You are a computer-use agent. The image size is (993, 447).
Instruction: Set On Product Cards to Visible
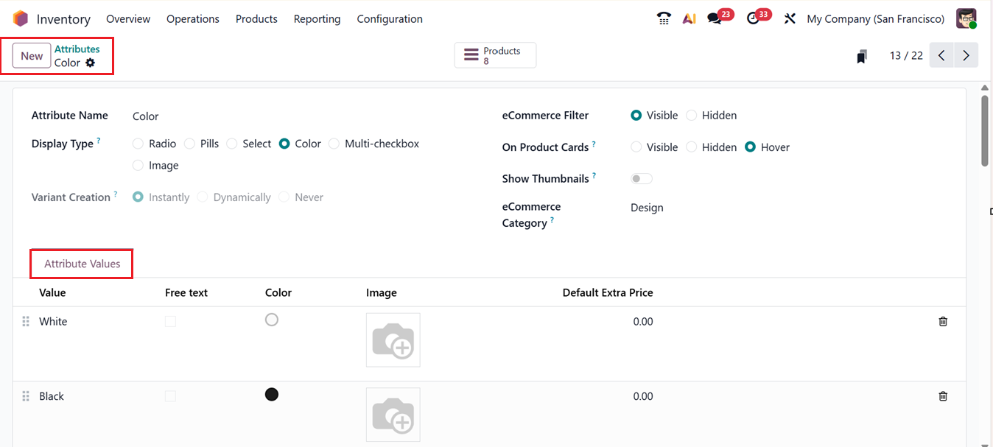[636, 147]
